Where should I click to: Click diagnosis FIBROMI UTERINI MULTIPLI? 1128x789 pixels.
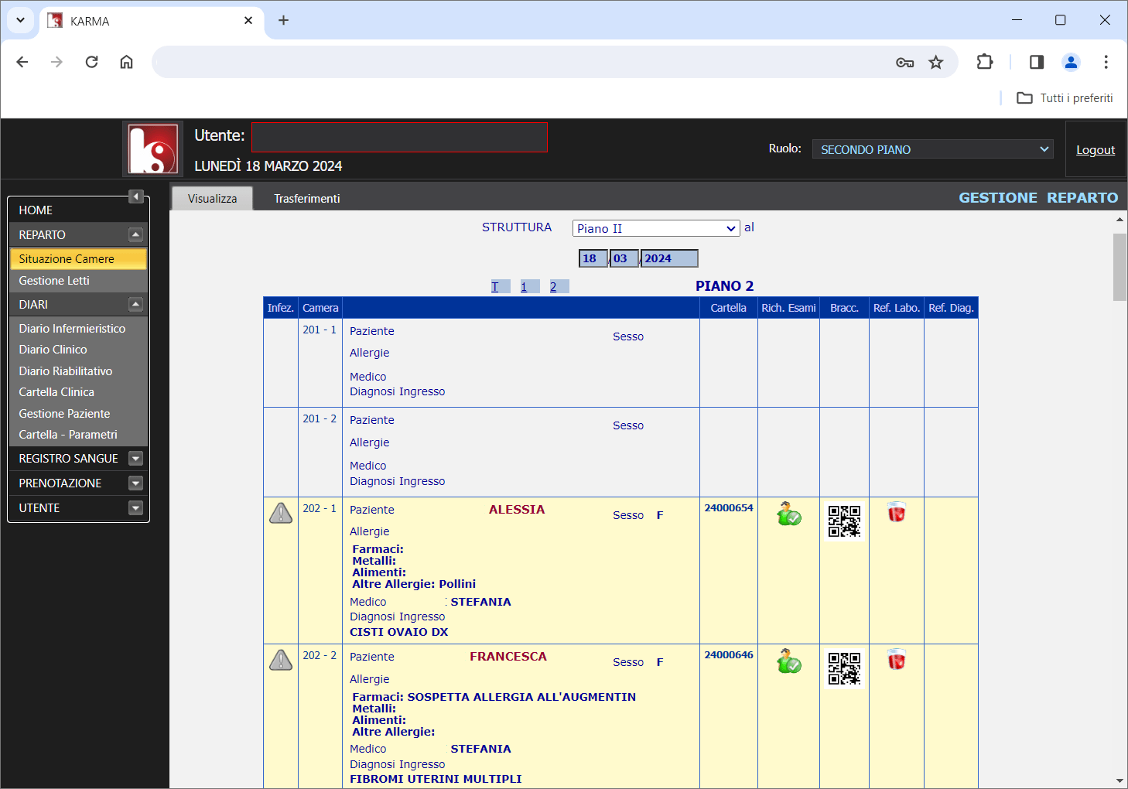436,779
